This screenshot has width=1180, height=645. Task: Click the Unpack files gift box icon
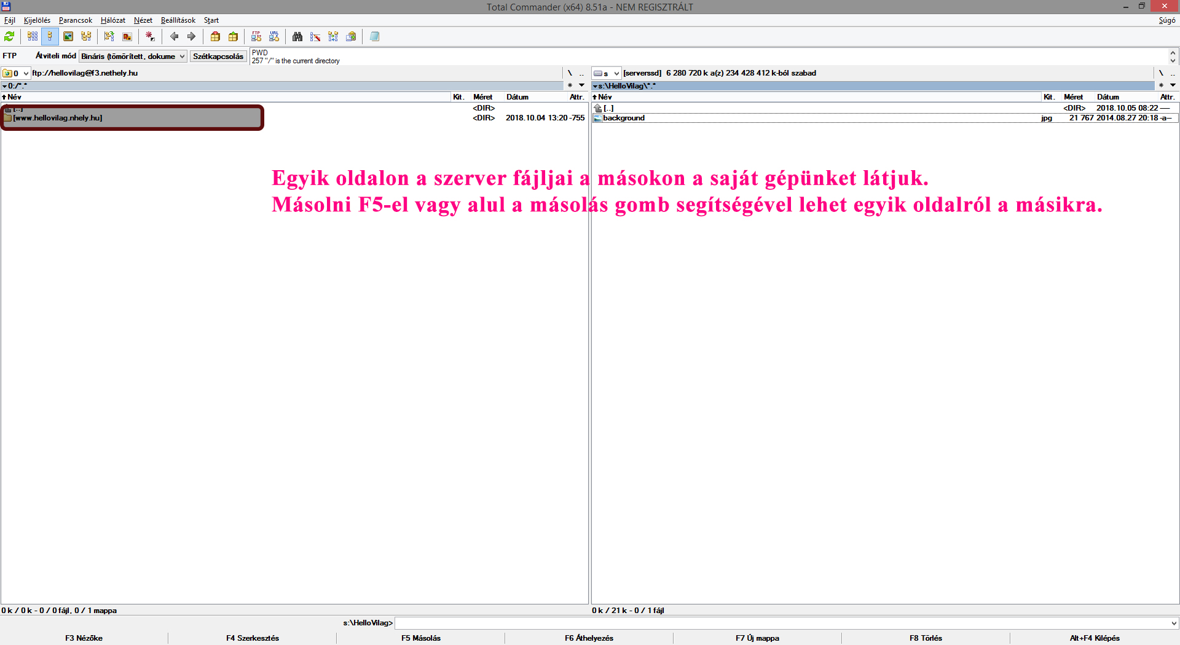coord(233,37)
